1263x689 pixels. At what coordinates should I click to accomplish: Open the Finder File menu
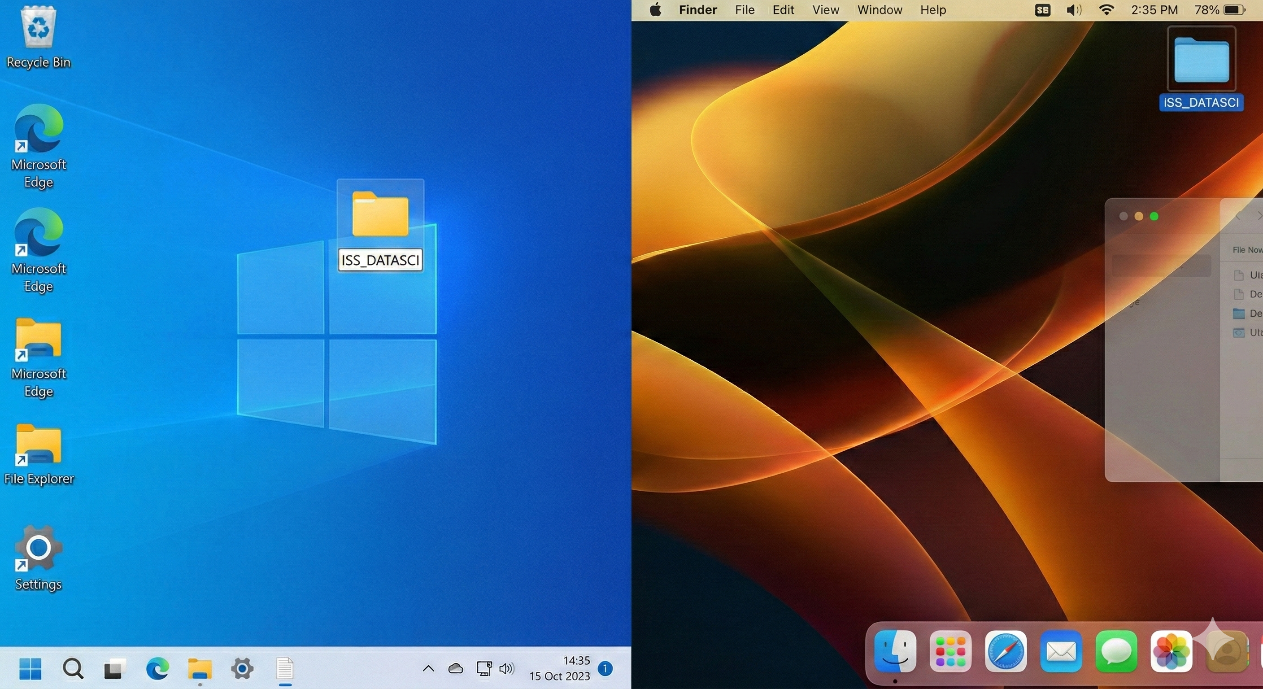tap(744, 10)
